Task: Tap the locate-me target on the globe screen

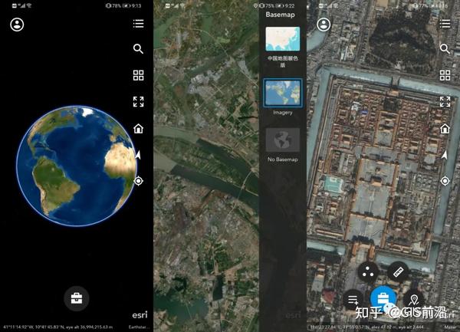Action: coord(138,181)
